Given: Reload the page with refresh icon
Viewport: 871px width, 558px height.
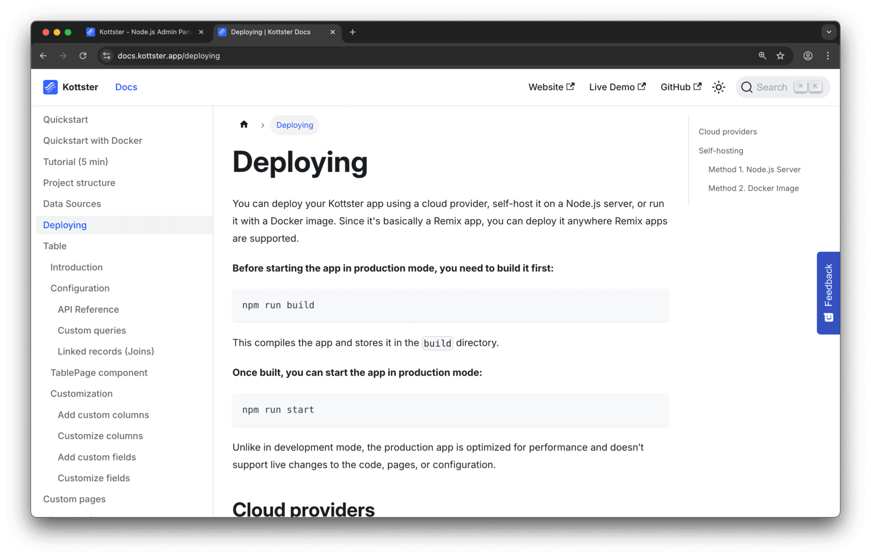Looking at the screenshot, I should 83,55.
